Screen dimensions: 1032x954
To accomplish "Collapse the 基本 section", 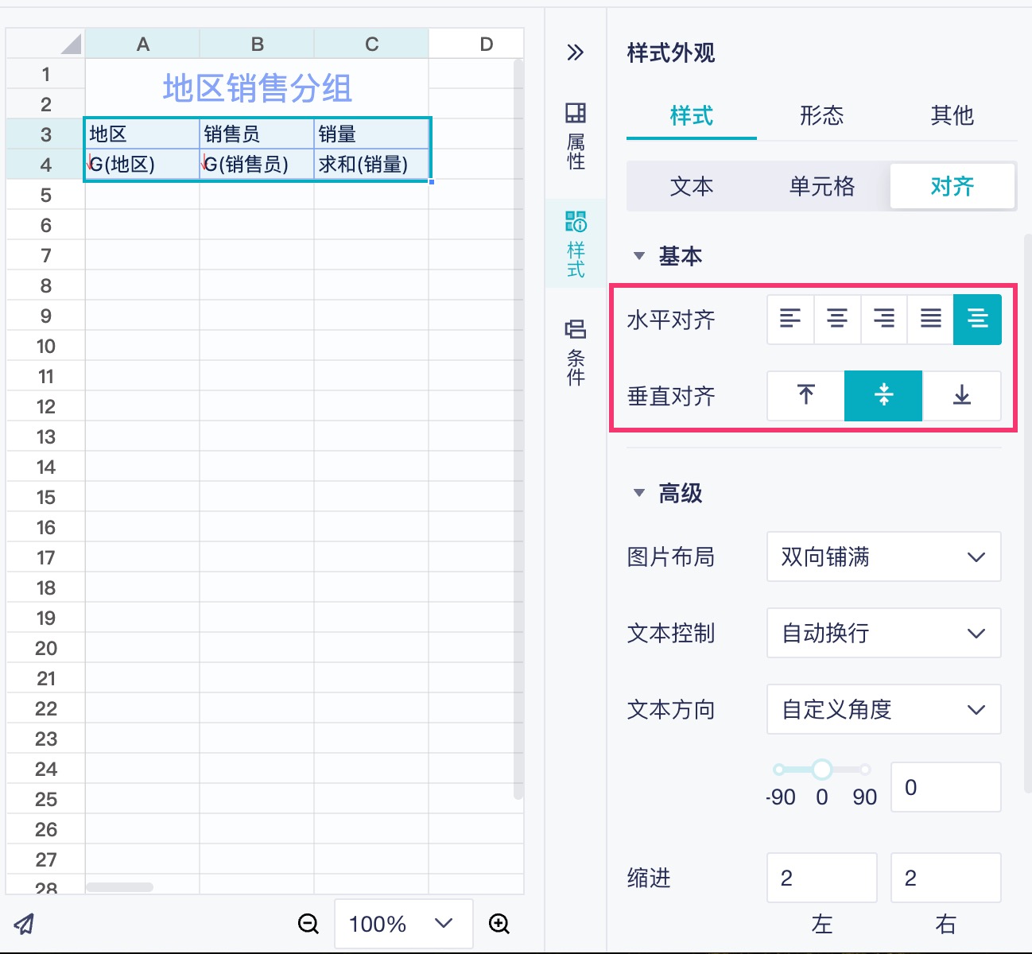I will 638,256.
